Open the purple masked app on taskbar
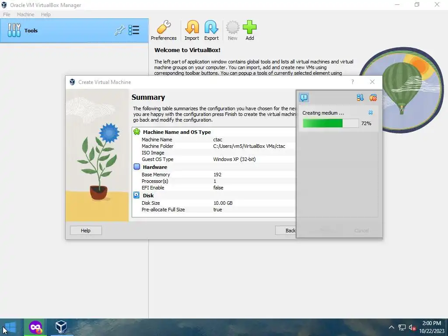 (36, 327)
